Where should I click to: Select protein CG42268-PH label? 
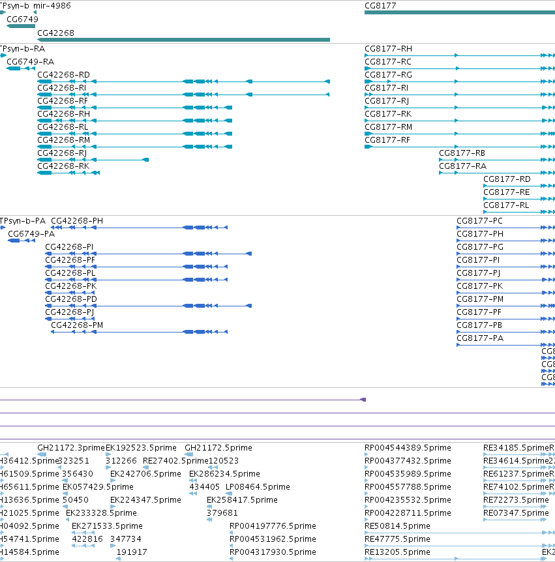pyautogui.click(x=77, y=221)
